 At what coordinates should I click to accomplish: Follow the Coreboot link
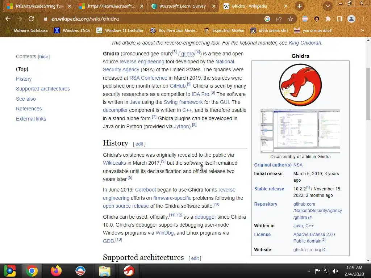click(146, 190)
